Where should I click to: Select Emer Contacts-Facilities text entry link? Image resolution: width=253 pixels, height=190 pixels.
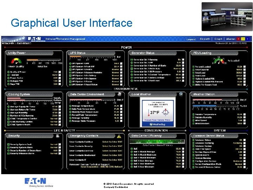click(112, 142)
